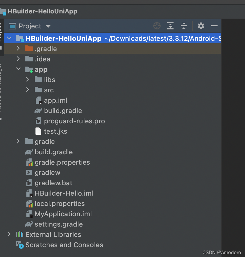The height and width of the screenshot is (257, 245).
Task: Select libs folder name in tree
Action: pyautogui.click(x=49, y=80)
